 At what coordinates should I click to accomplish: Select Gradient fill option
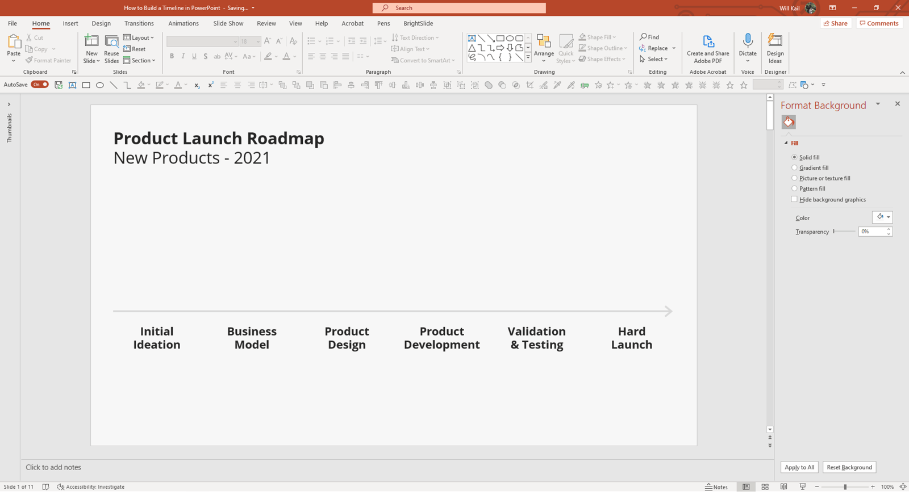[794, 167]
